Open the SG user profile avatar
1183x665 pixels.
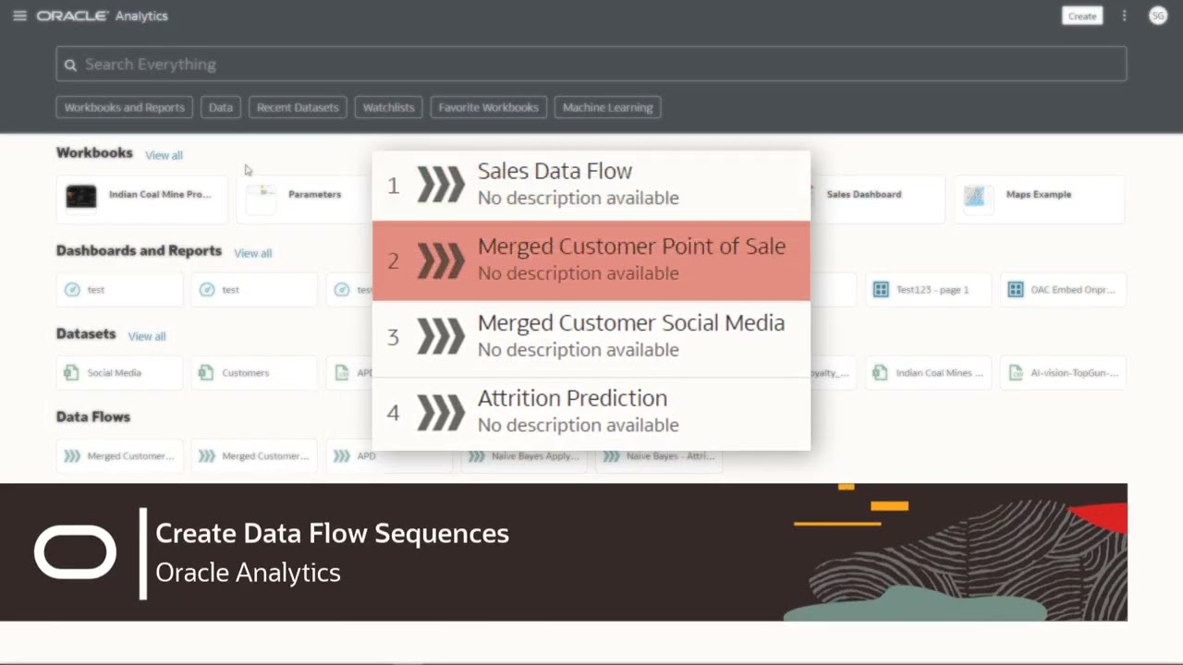click(x=1157, y=16)
